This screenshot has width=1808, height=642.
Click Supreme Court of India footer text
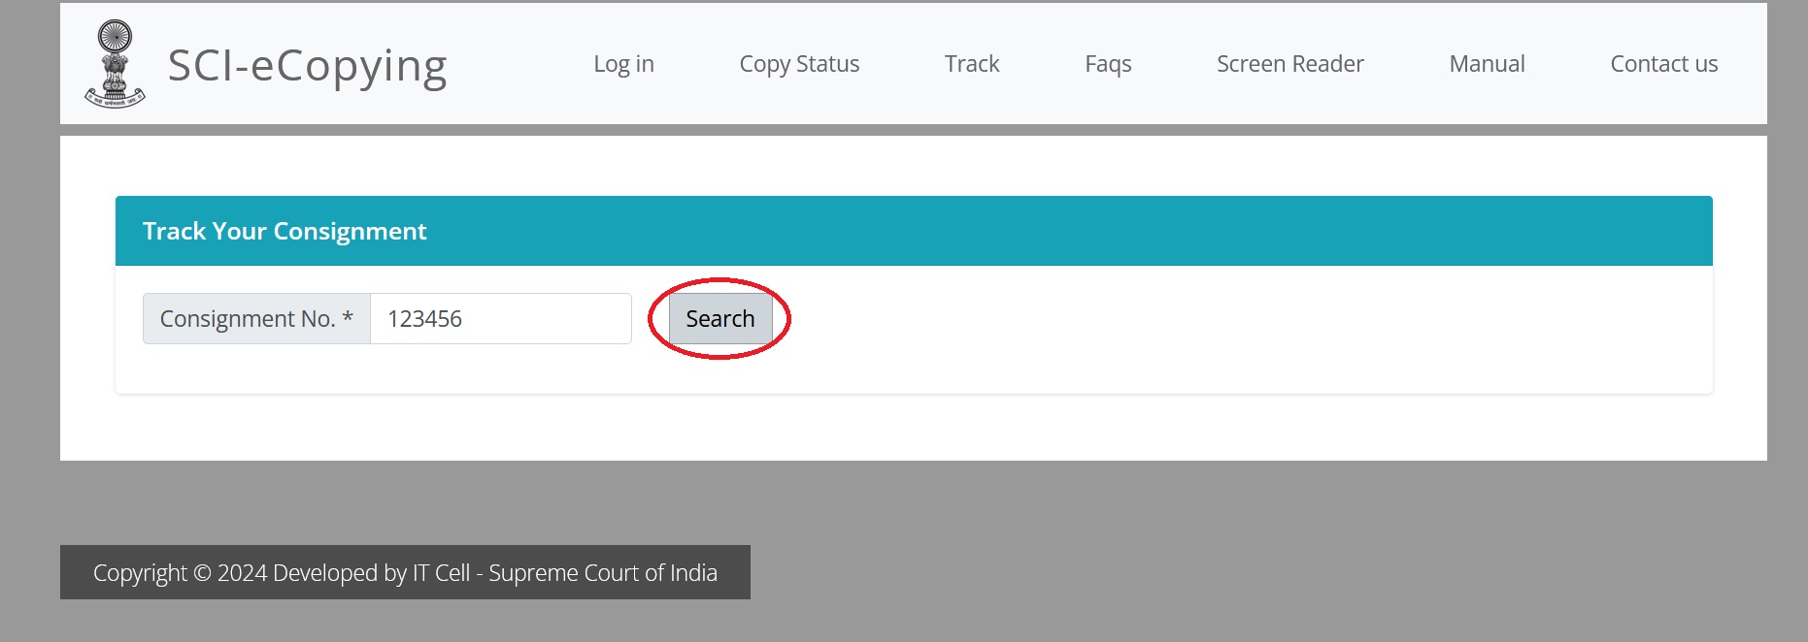pos(602,573)
